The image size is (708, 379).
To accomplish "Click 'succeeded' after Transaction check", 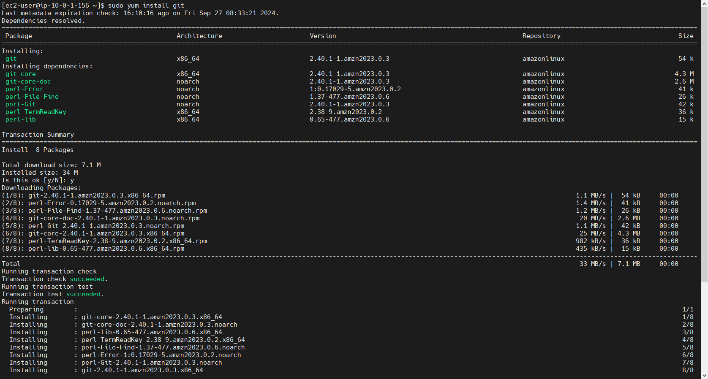I will pyautogui.click(x=87, y=279).
